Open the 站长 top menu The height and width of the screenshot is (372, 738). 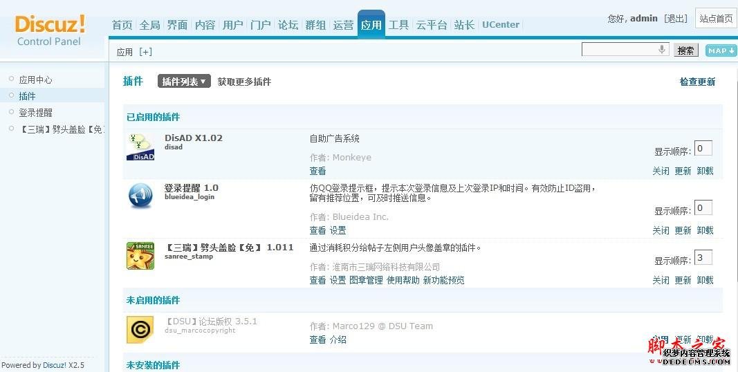pos(465,25)
